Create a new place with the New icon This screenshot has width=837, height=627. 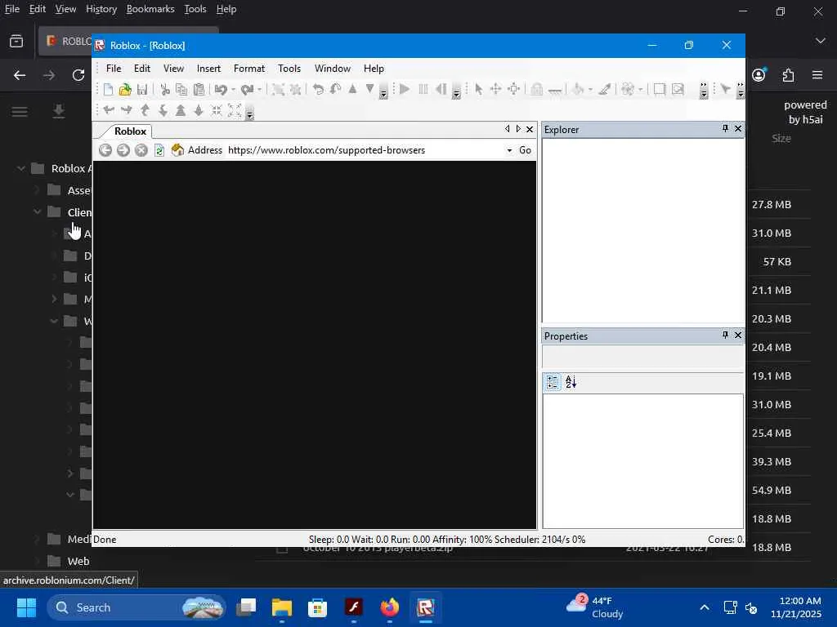click(109, 90)
